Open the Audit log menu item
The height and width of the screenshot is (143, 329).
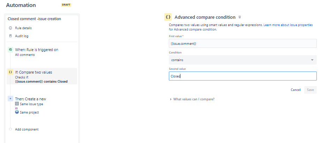(22, 36)
